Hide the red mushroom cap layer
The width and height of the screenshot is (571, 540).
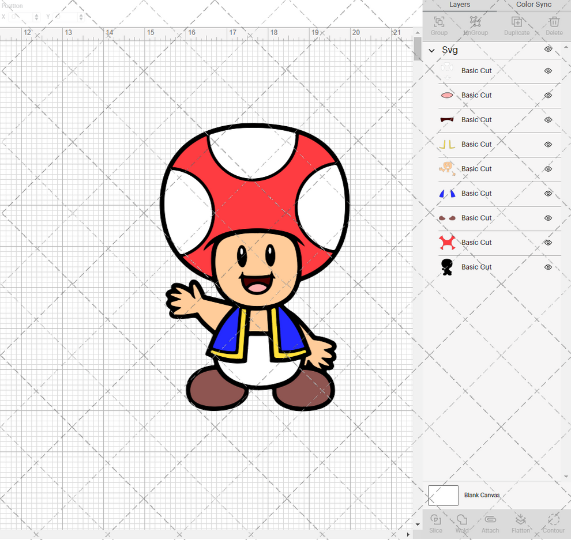[x=547, y=243]
